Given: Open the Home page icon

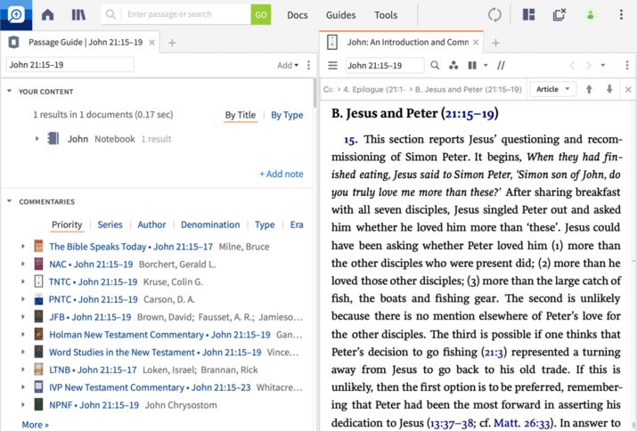Looking at the screenshot, I should tap(48, 15).
